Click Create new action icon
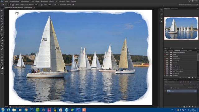Image resolution: width=199 pixels, height=112 pixels. click(x=192, y=77)
